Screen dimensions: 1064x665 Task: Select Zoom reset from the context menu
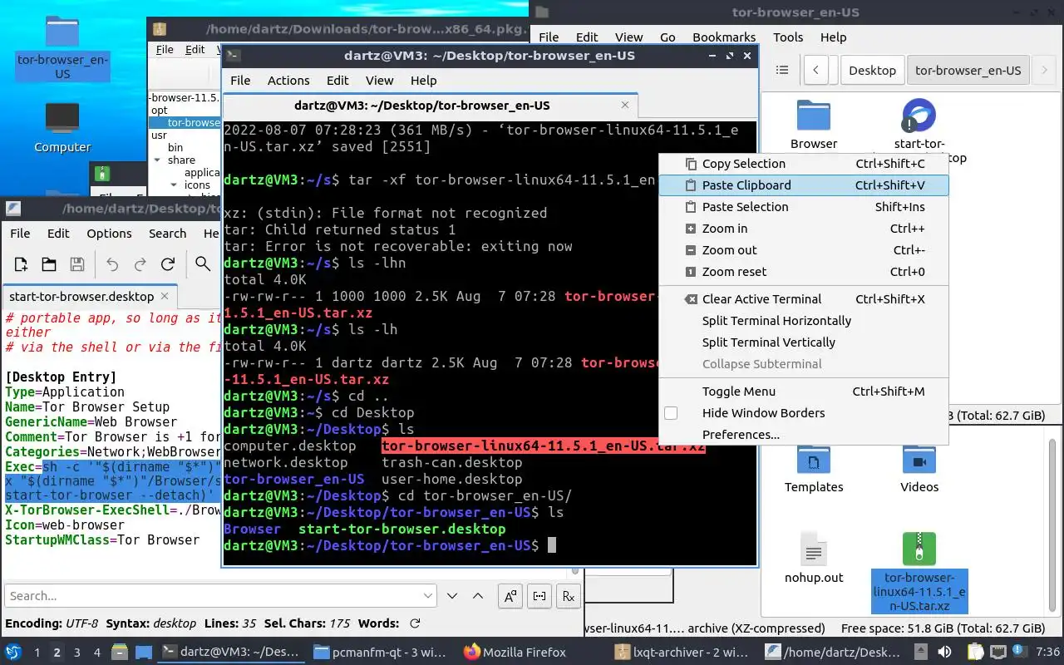[803, 272]
